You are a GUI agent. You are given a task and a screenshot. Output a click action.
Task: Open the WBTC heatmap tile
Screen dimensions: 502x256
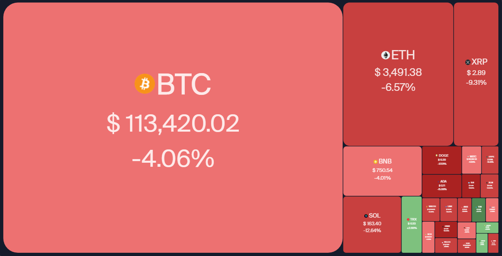coord(471,160)
